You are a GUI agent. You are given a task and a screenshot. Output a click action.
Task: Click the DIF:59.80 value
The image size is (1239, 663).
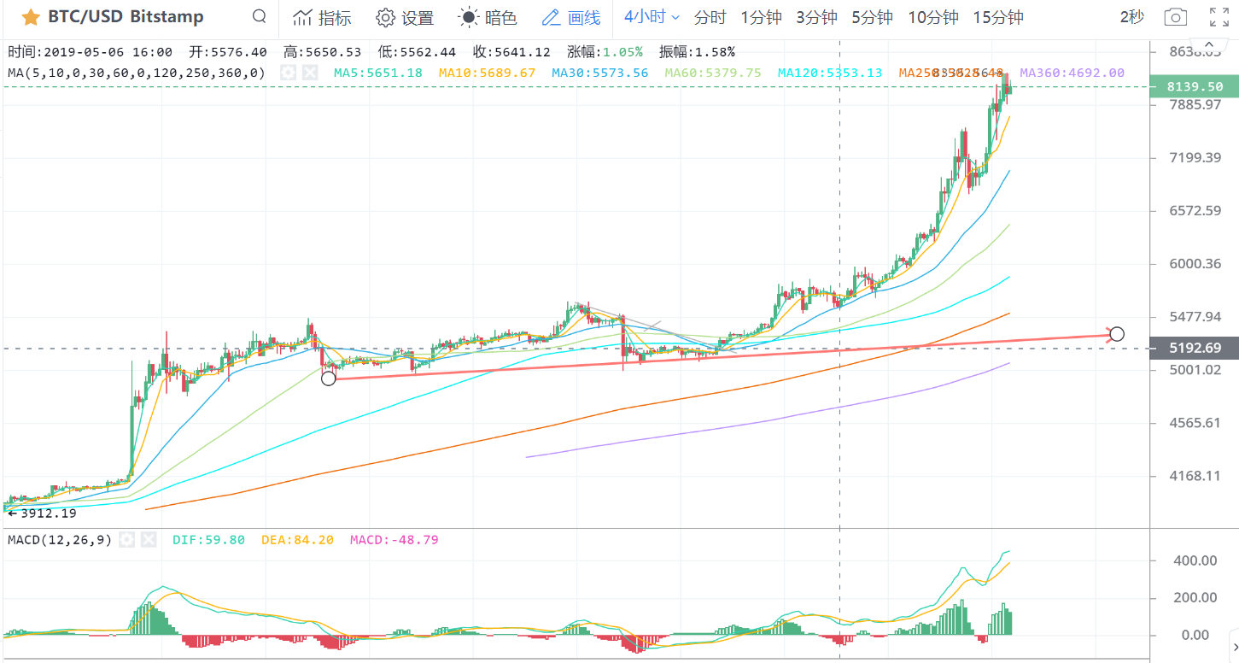point(208,540)
